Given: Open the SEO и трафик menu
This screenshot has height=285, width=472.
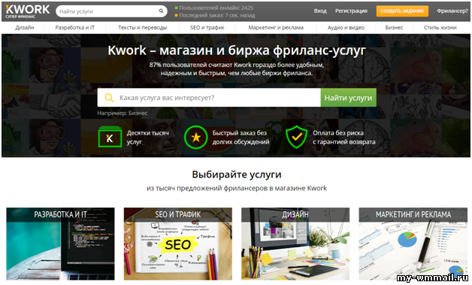Looking at the screenshot, I should (207, 27).
